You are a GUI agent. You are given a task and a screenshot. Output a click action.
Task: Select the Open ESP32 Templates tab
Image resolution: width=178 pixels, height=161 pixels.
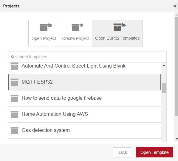(x=117, y=33)
